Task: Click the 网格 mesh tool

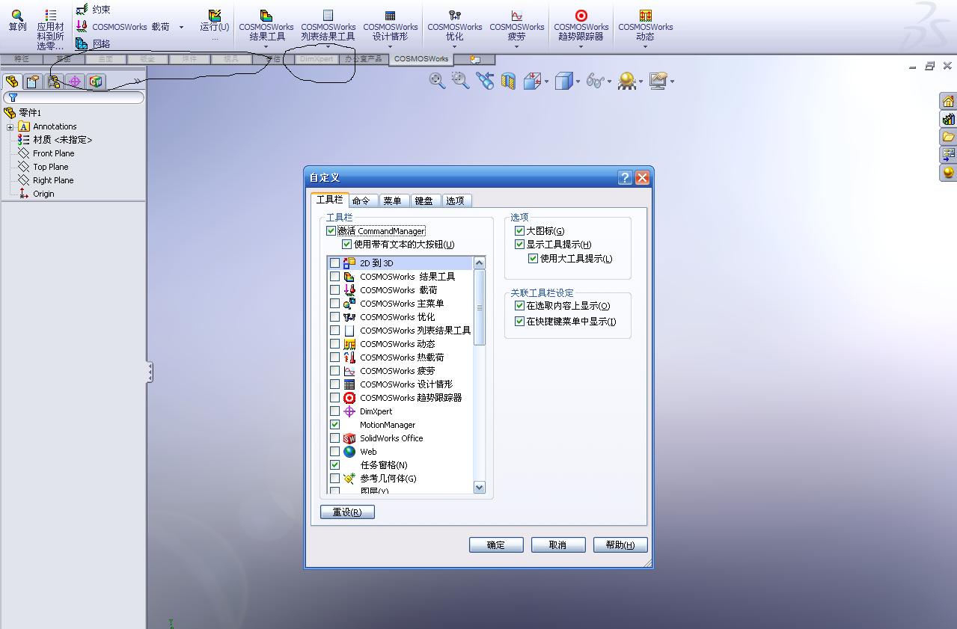Action: coord(93,44)
